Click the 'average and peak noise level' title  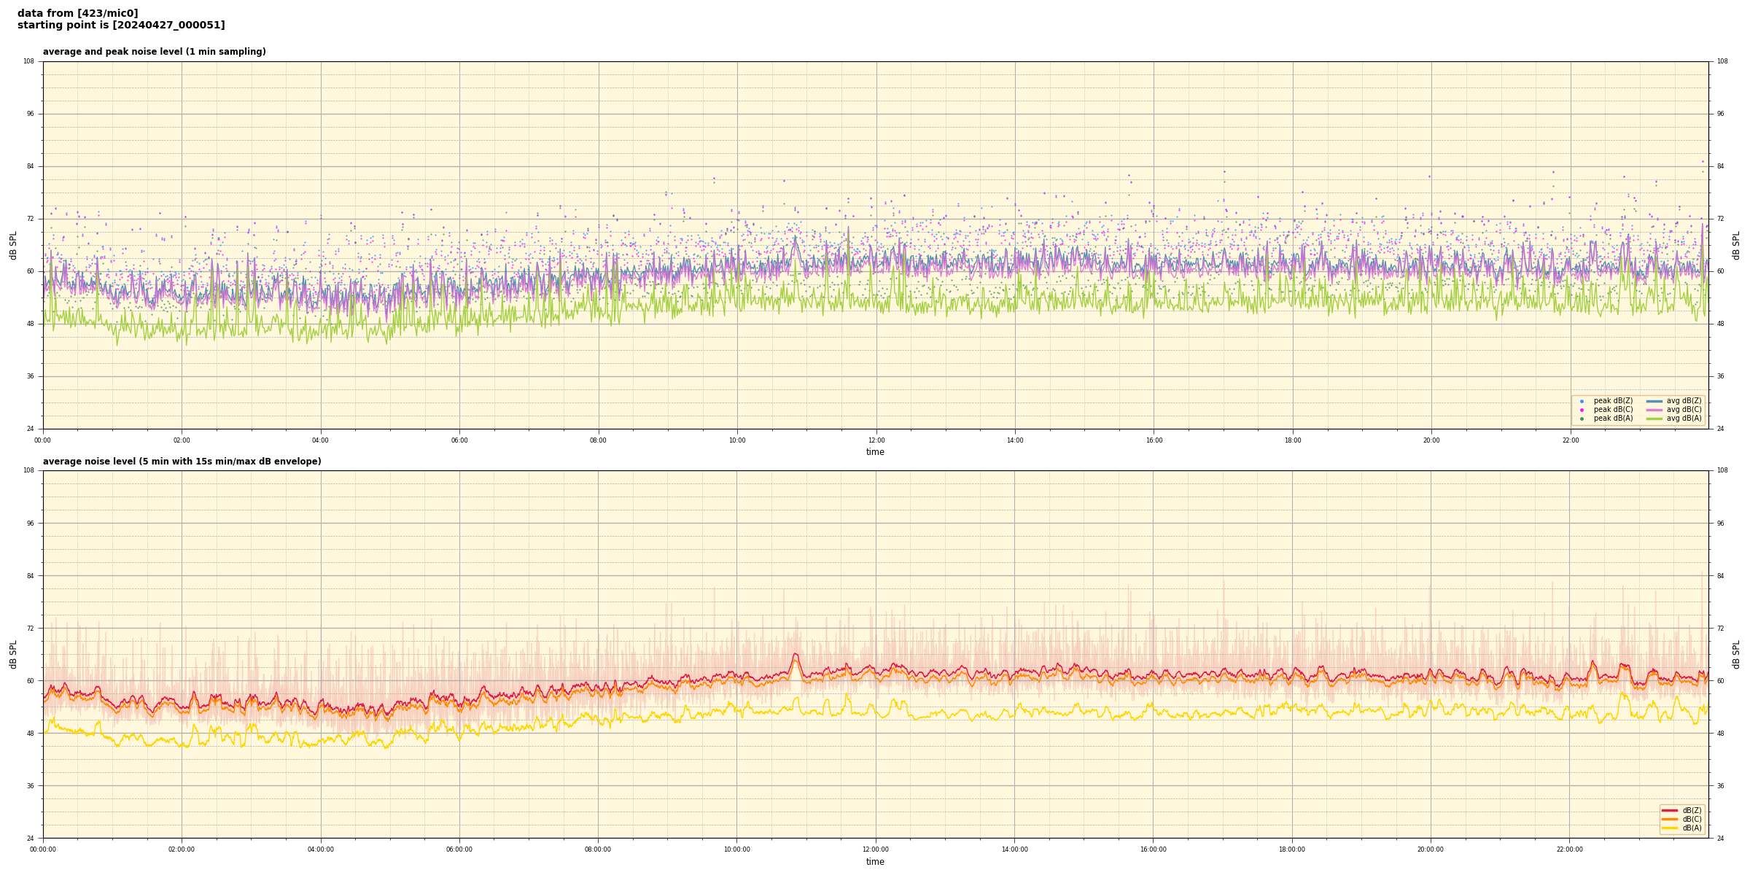(154, 52)
